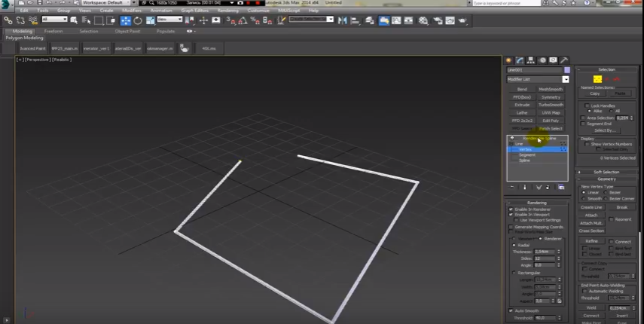Click the object color swatch beside Line001
644x324 pixels.
coord(566,70)
